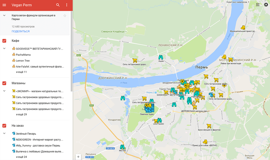Viewport: 270px width, 160px height.
Task: Click the Ашан binoculars map marker
Action: coord(161,57)
